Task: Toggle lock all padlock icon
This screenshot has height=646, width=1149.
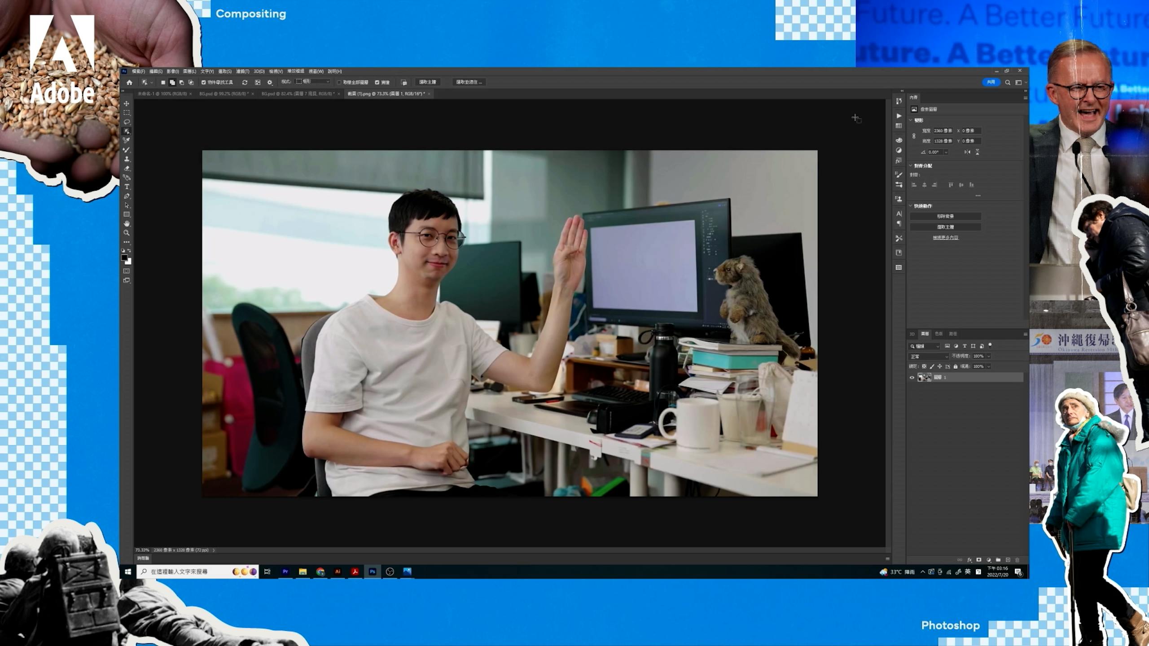Action: coord(956,367)
